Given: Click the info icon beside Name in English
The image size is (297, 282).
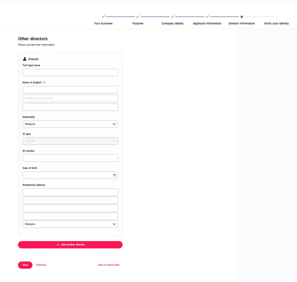Looking at the screenshot, I should (x=44, y=82).
